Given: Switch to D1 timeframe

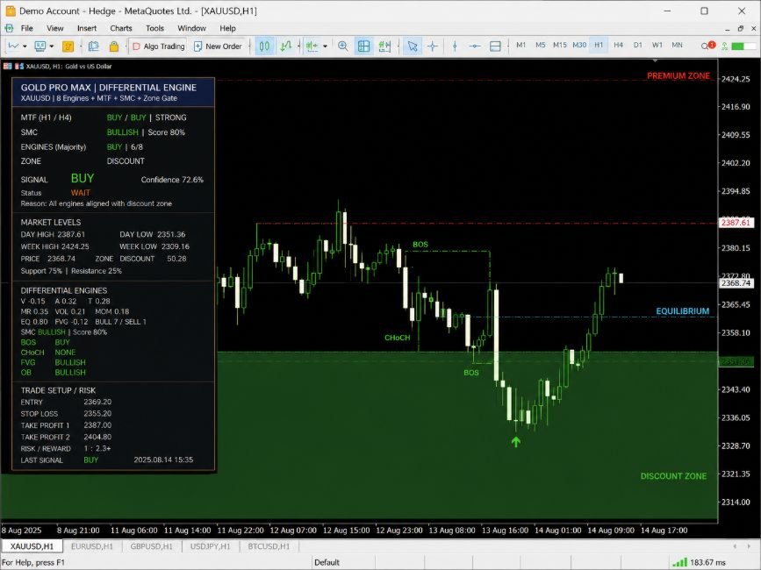Looking at the screenshot, I should pyautogui.click(x=638, y=45).
